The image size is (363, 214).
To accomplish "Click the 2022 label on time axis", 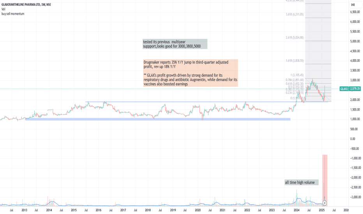I will coord(247,210).
